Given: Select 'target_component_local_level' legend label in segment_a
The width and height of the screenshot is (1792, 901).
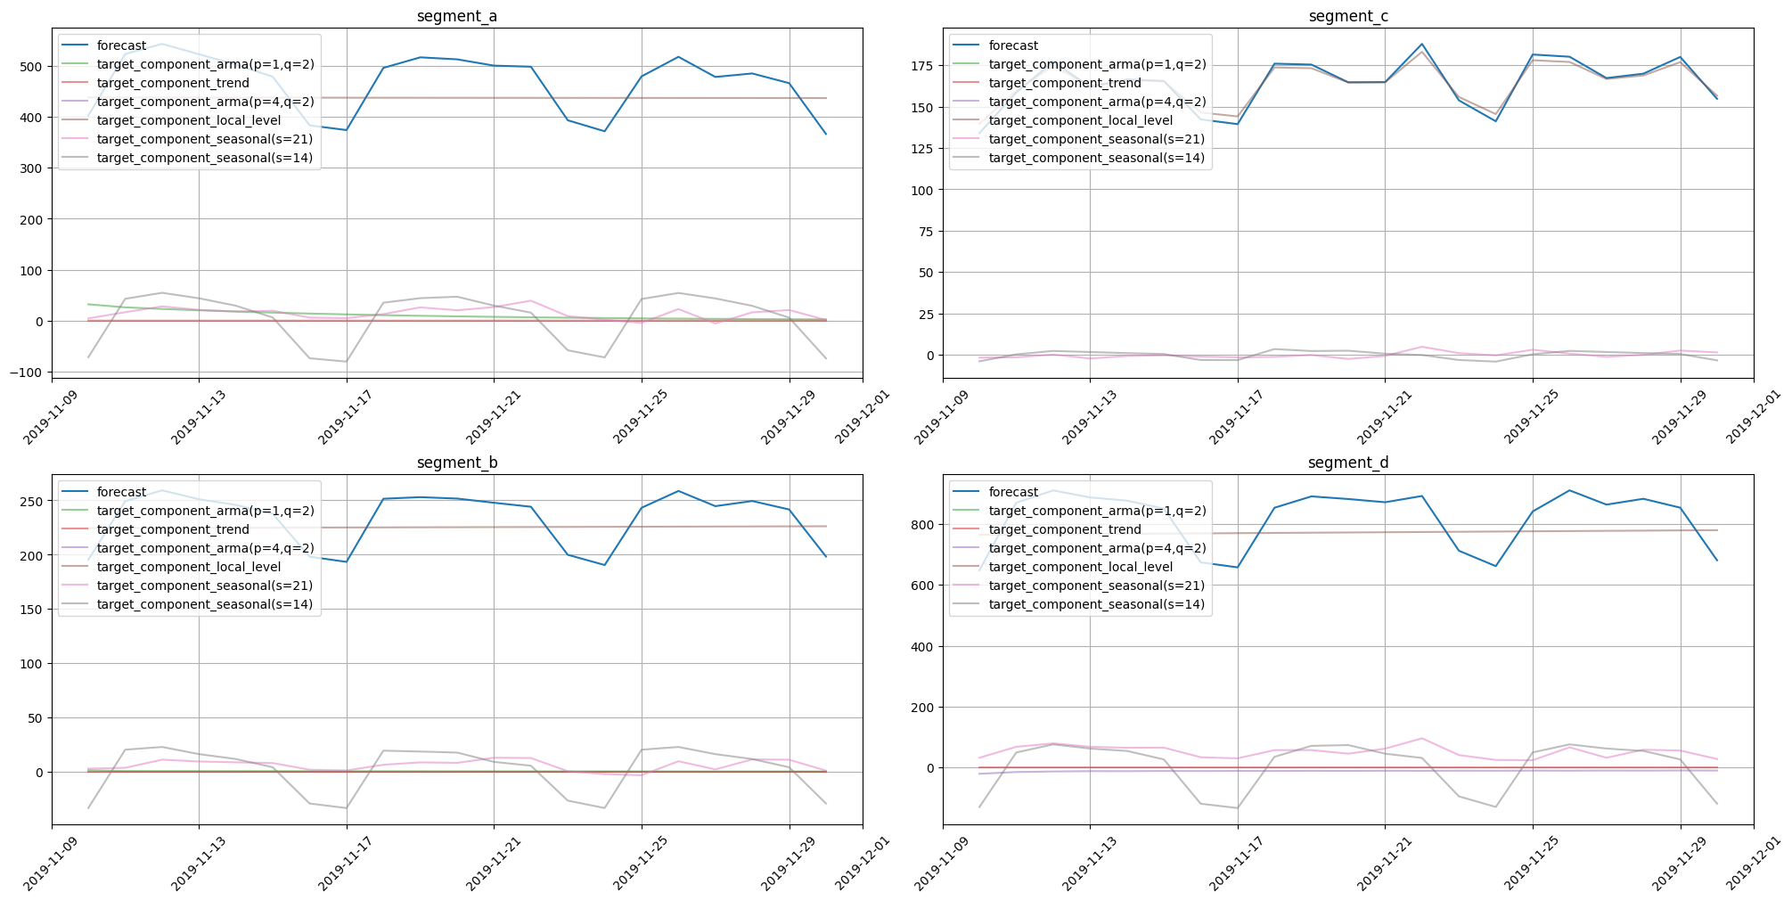Looking at the screenshot, I should point(189,120).
